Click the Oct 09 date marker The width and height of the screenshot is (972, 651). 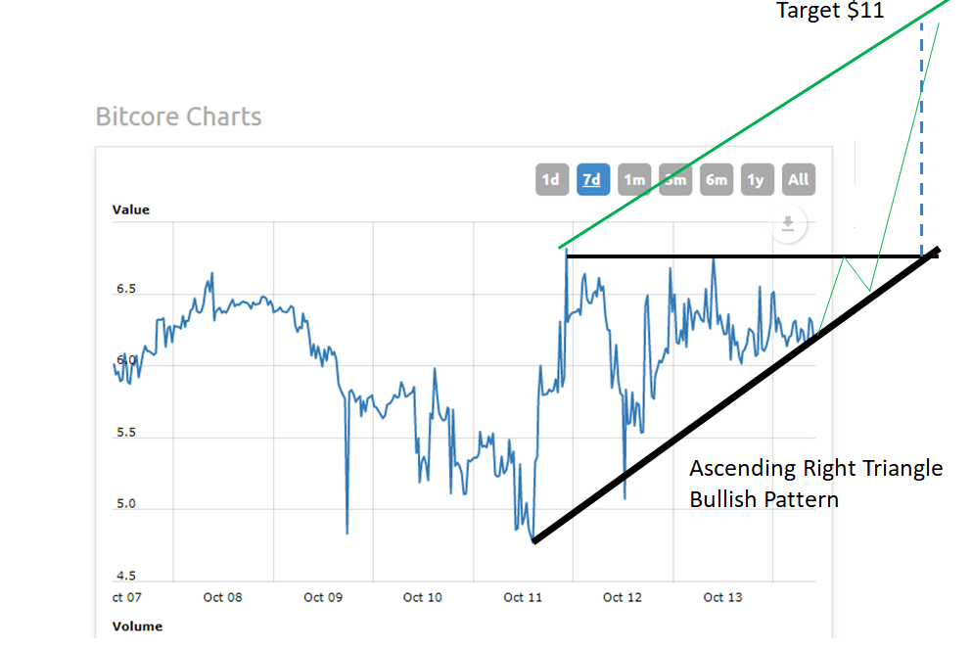click(322, 597)
